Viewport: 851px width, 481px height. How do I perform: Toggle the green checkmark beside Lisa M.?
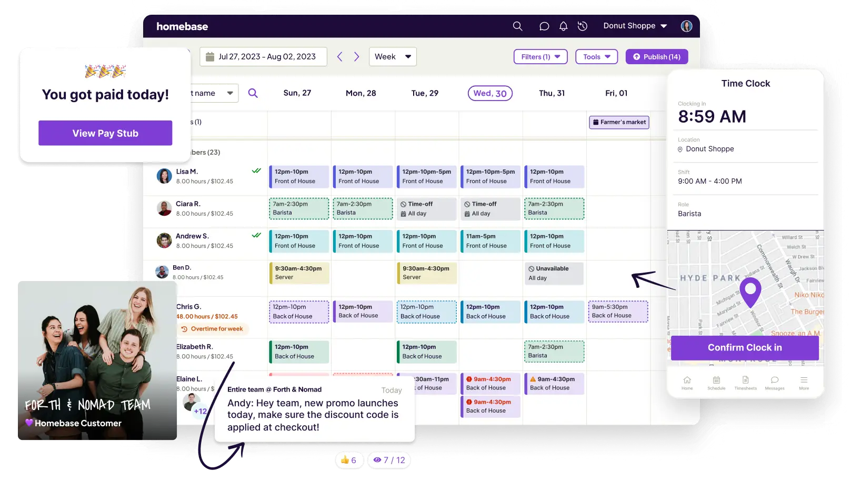pyautogui.click(x=256, y=171)
